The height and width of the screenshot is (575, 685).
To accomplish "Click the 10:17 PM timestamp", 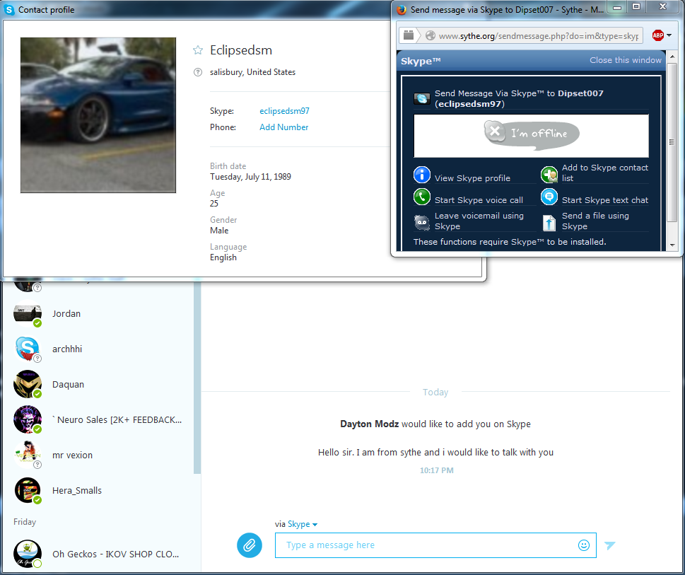I will [436, 470].
